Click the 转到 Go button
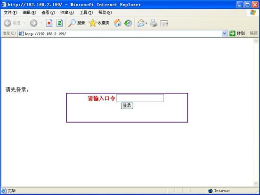The height and width of the screenshot is (195, 260). [237, 33]
